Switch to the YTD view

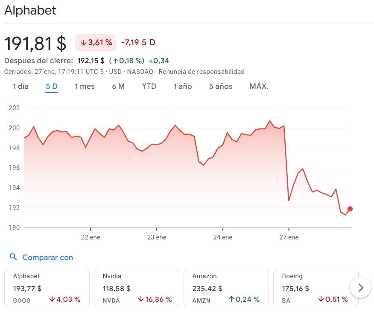point(149,86)
